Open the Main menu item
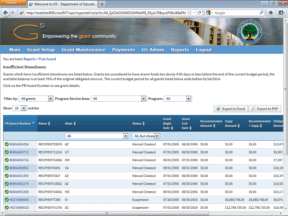Image resolution: width=288 pixels, height=216 pixels. click(x=15, y=50)
